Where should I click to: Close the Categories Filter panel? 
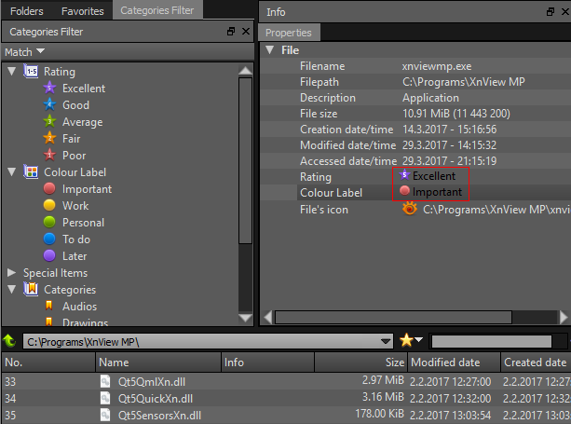tap(246, 32)
